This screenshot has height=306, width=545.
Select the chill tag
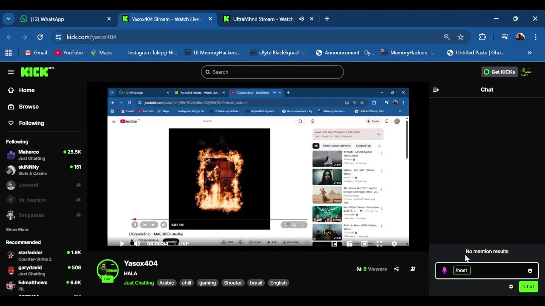186,283
